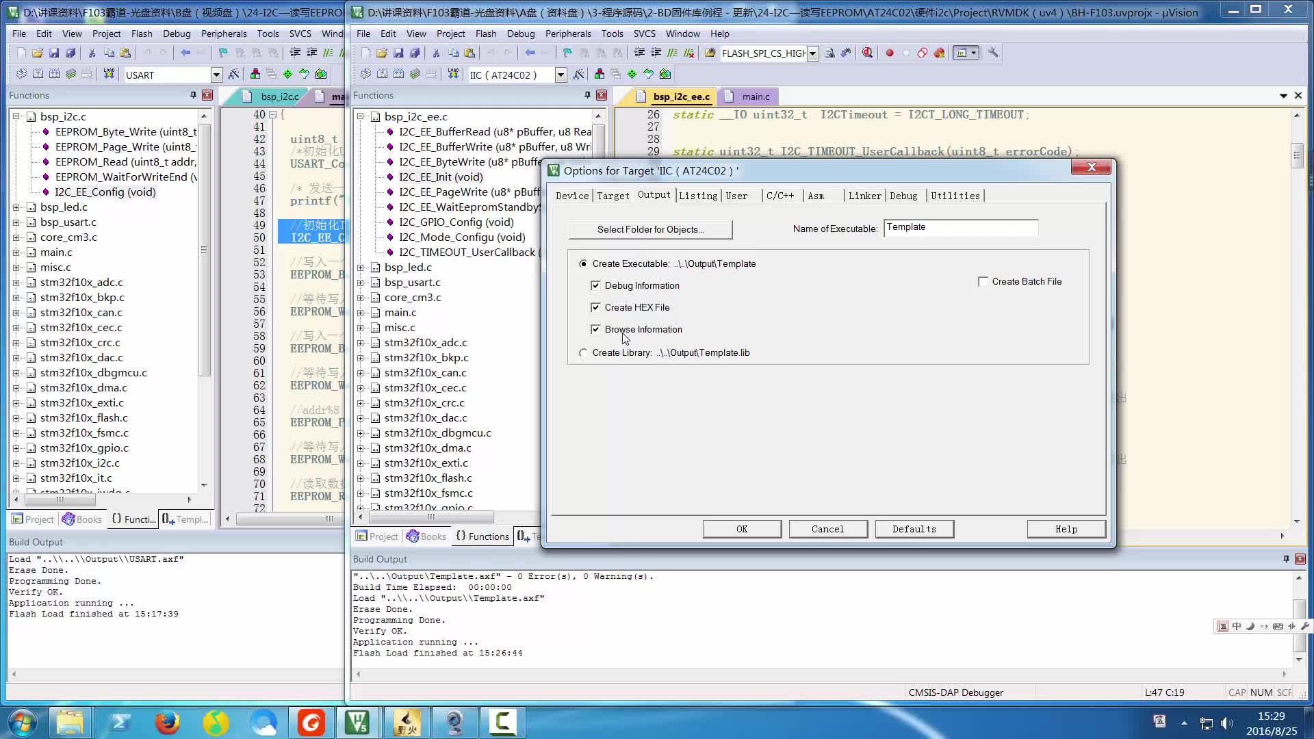
Task: Click Find in Files icon in right toolbar
Action: click(x=710, y=53)
